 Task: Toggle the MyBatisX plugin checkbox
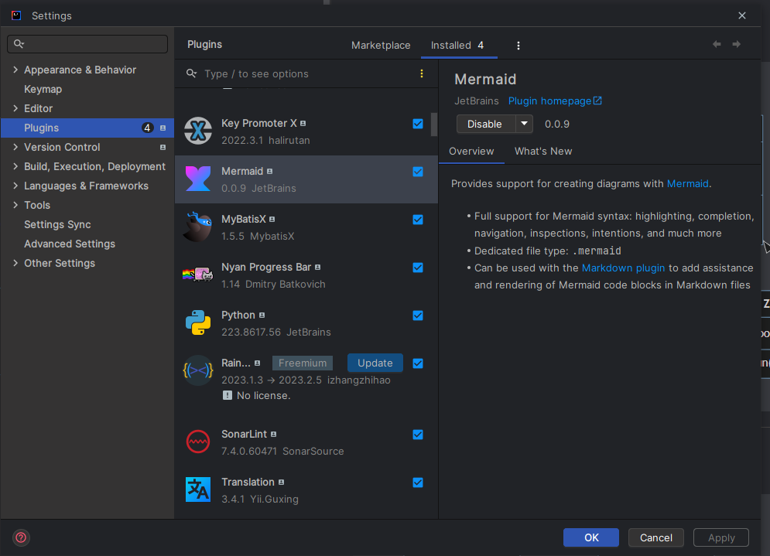coord(418,220)
